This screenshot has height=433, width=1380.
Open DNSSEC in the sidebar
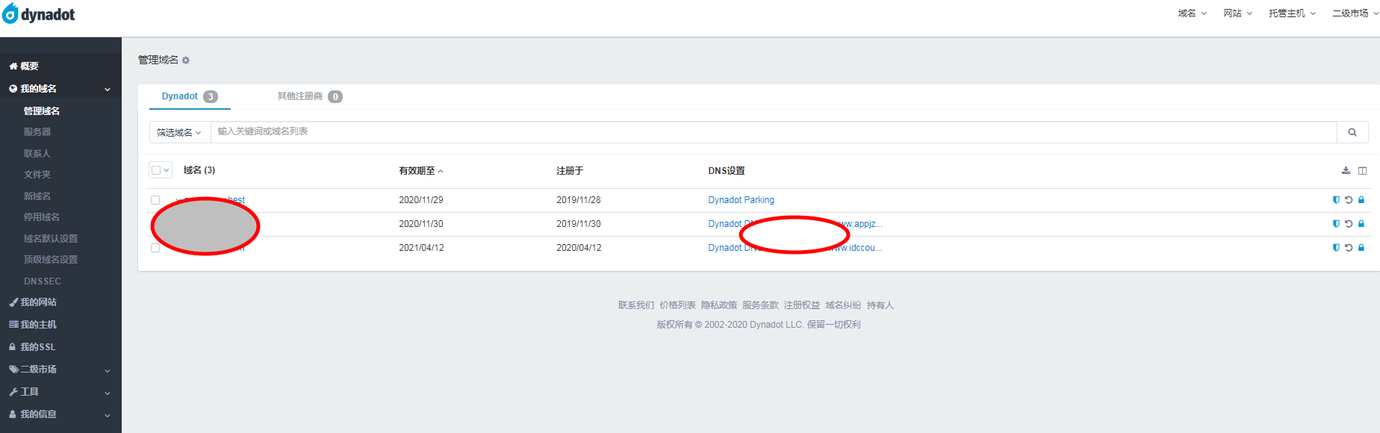43,281
